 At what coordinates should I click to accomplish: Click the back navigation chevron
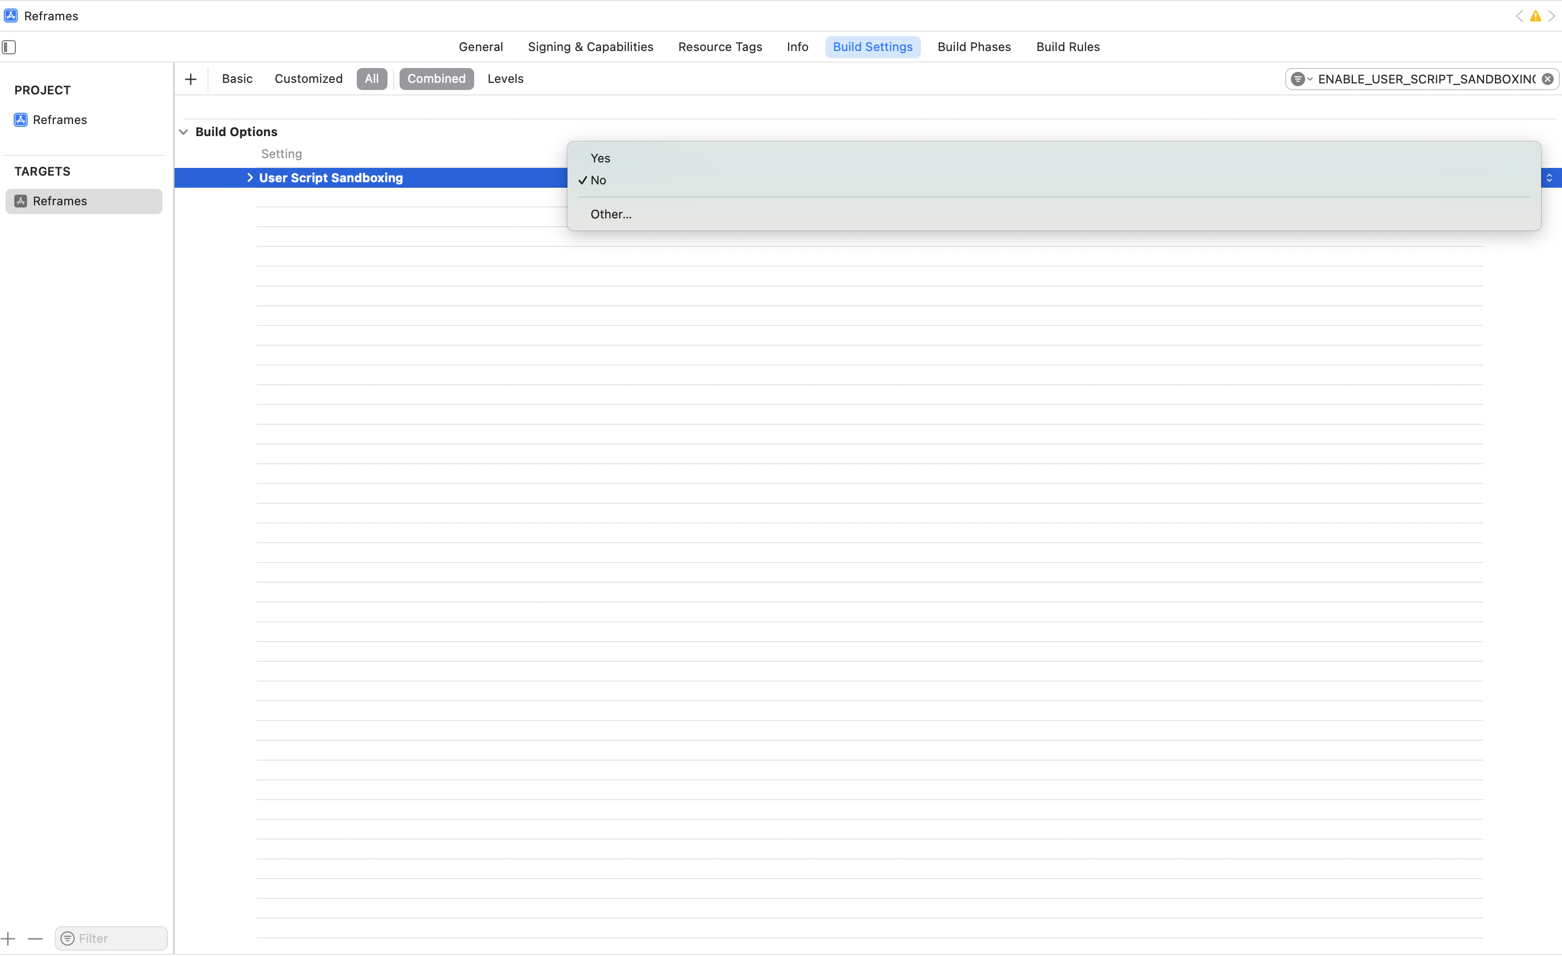pyautogui.click(x=1519, y=16)
